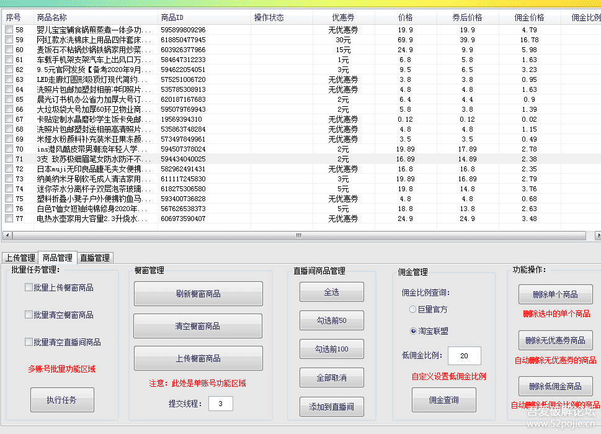
Task: Click the 佣金查询 button
Action: point(444,400)
